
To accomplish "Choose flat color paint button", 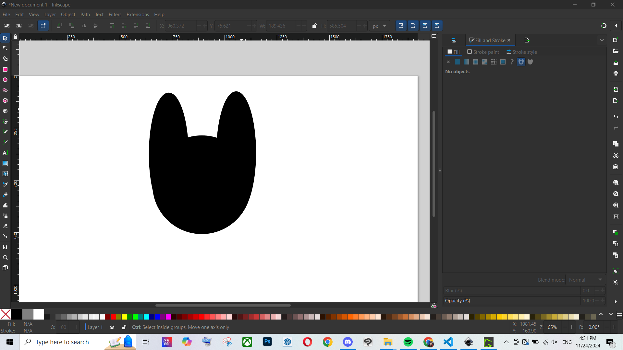I will coord(458,62).
